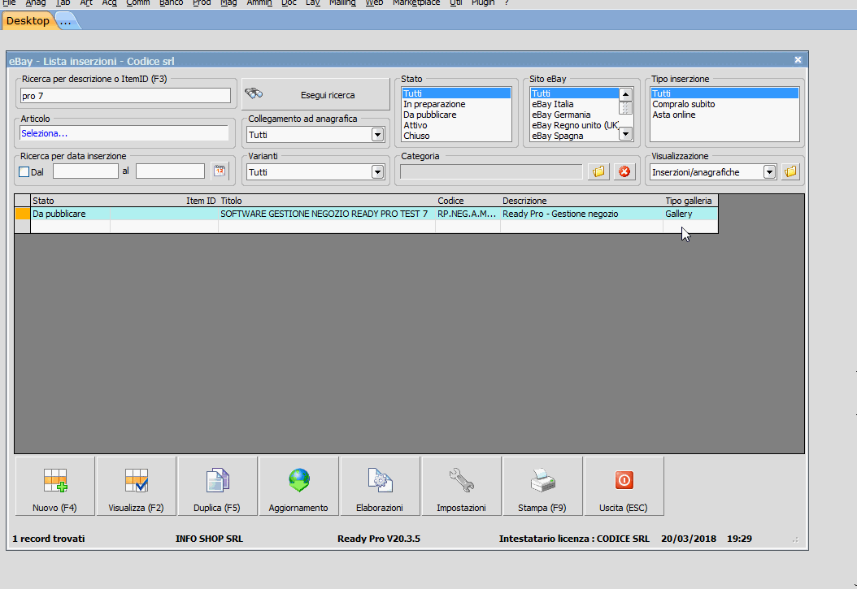Enable the Dal date checkbox
The height and width of the screenshot is (589, 857).
pos(24,172)
